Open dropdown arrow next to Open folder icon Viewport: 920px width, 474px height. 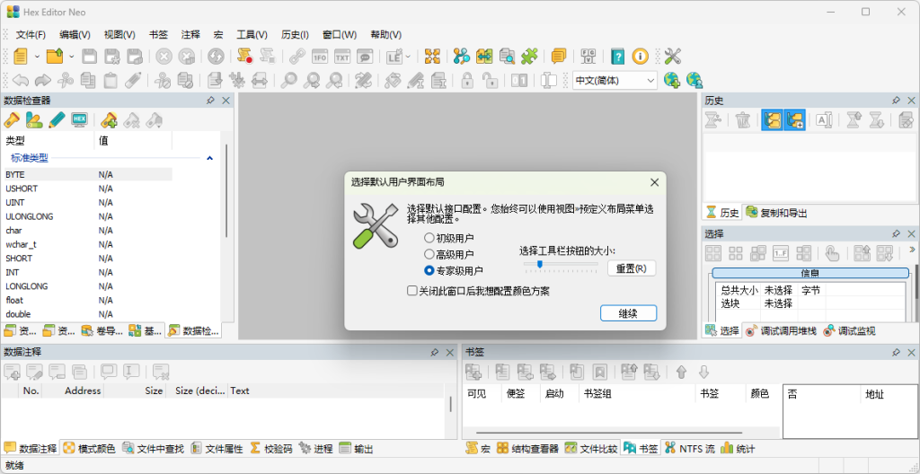[x=72, y=57]
